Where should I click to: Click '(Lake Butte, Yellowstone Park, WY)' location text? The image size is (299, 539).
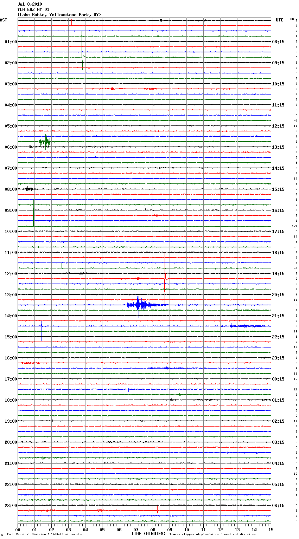(x=59, y=15)
